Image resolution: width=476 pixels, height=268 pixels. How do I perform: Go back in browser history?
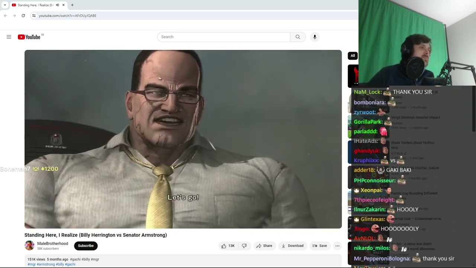click(x=5, y=16)
